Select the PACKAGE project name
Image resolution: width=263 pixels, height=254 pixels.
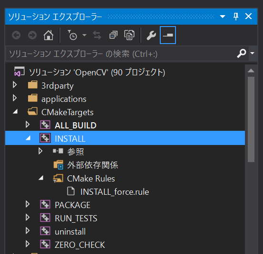73,205
